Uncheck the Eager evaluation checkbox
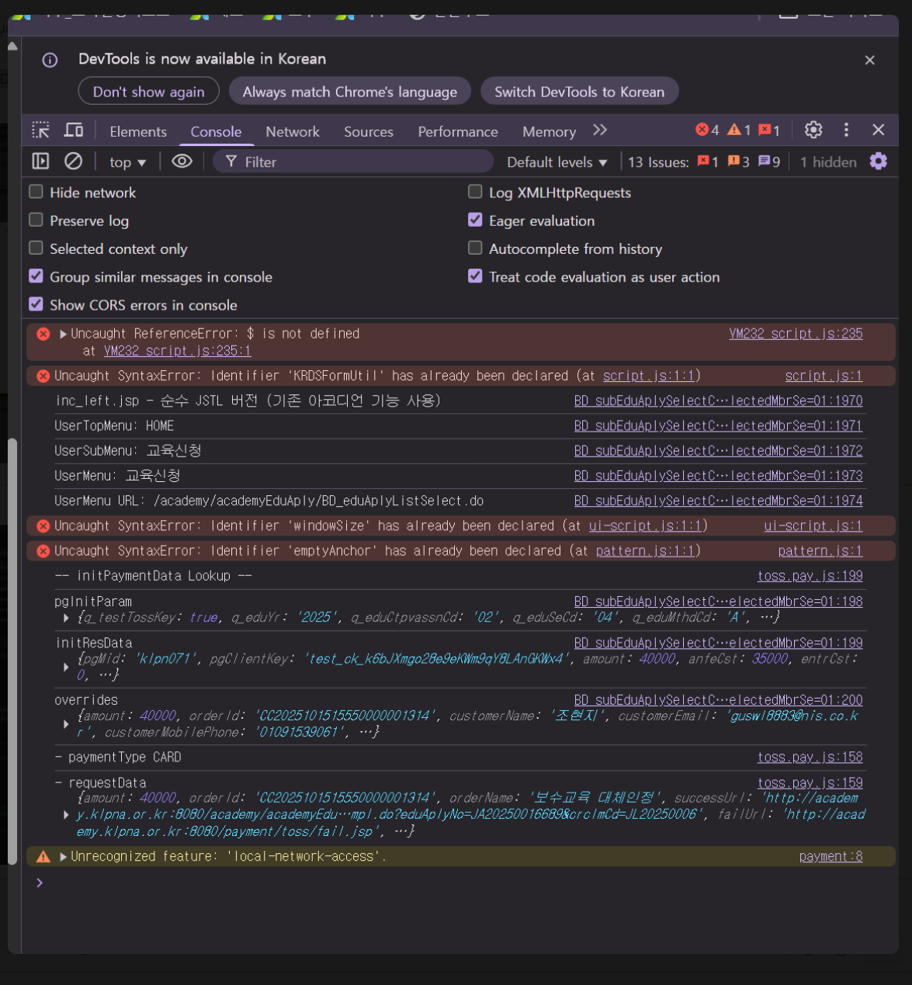912x985 pixels. pos(475,220)
